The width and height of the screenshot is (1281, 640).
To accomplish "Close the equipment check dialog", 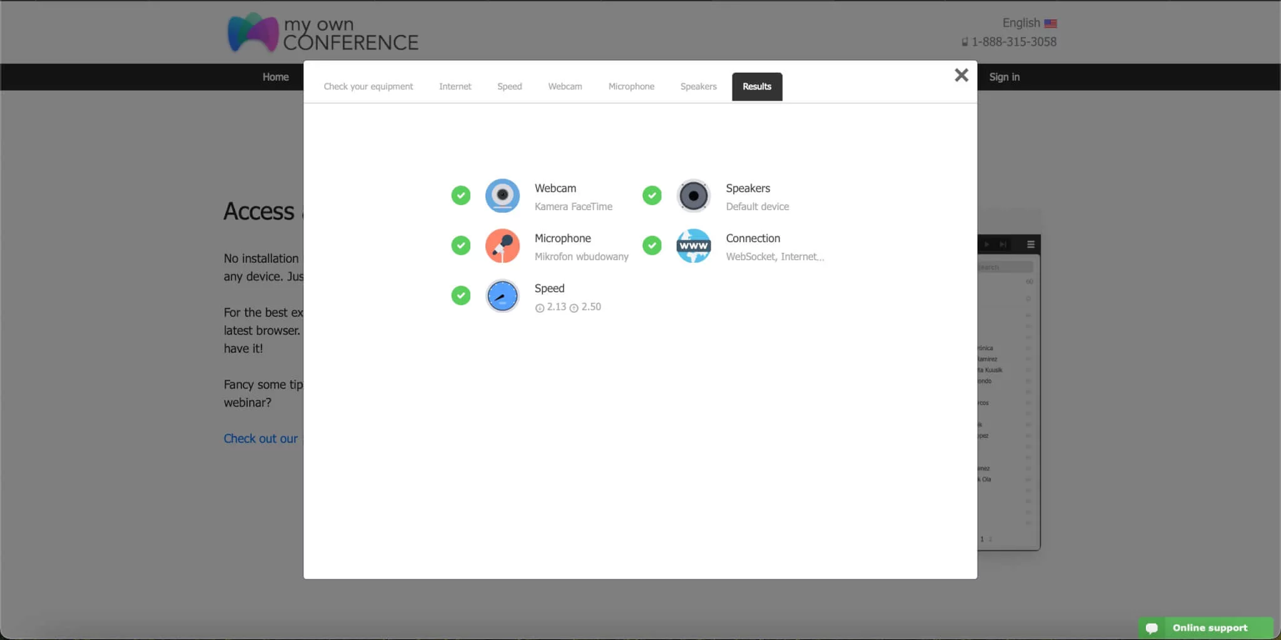I will [961, 75].
